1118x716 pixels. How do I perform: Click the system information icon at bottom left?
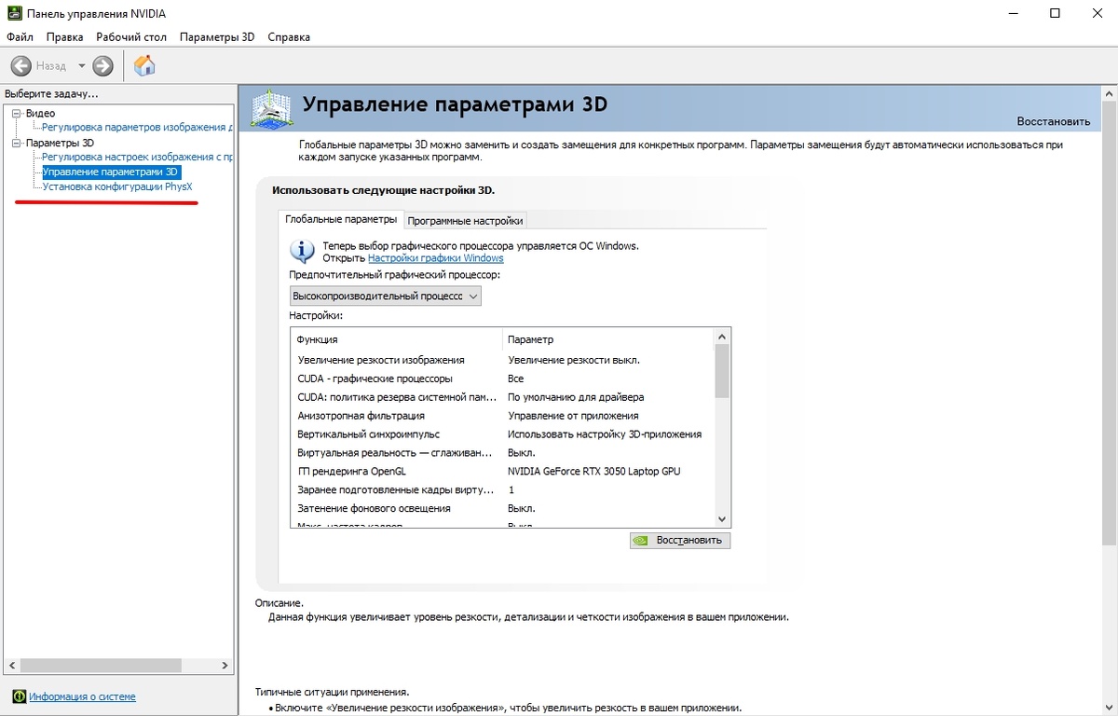point(18,696)
